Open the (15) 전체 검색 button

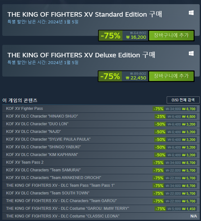pos(183,100)
